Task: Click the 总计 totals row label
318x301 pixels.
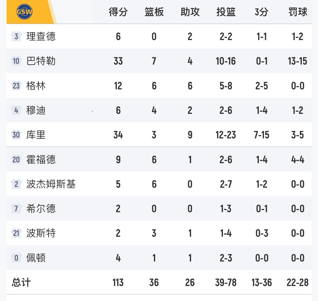Action: [x=21, y=282]
